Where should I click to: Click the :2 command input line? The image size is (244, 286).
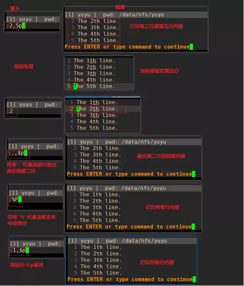(33, 111)
